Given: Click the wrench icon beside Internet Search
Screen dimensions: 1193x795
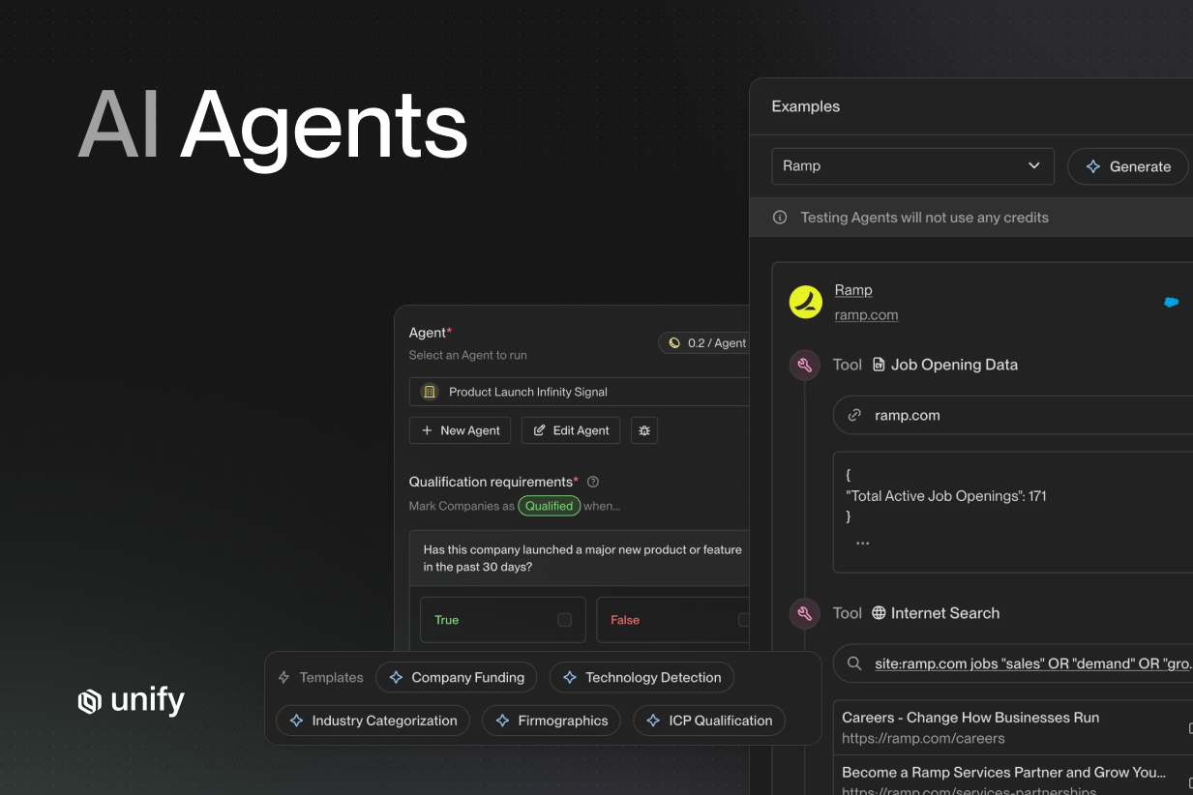Looking at the screenshot, I should (805, 613).
